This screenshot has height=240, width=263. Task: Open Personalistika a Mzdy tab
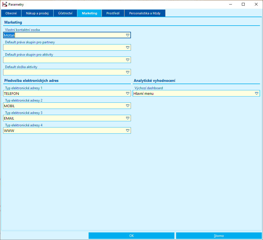click(145, 13)
